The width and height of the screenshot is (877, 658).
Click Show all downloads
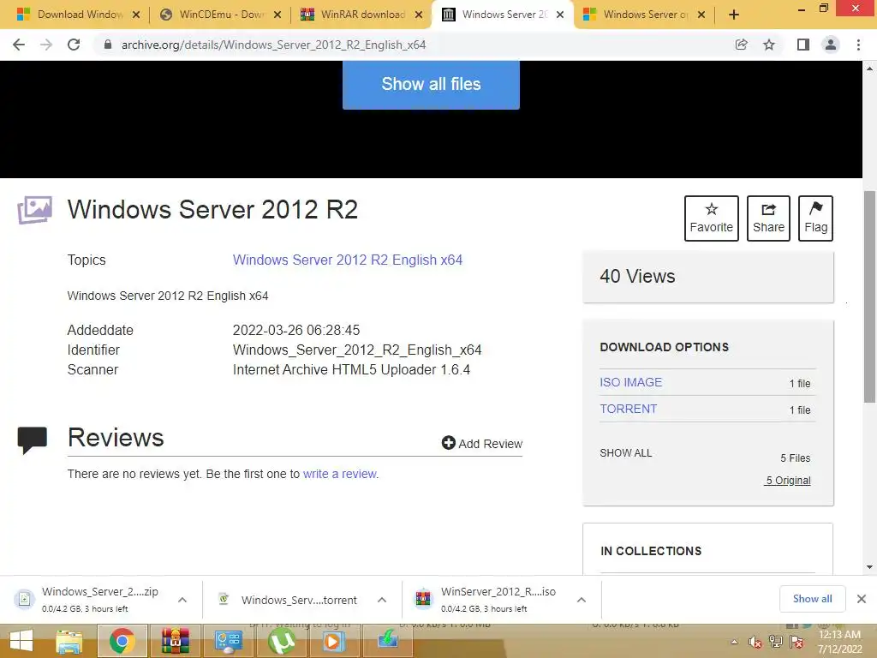(812, 599)
